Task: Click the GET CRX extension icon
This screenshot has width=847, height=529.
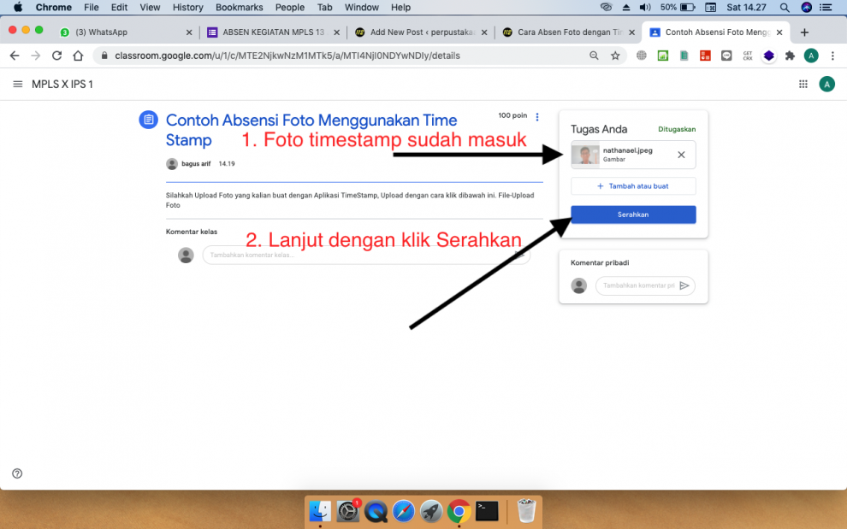Action: coord(746,55)
